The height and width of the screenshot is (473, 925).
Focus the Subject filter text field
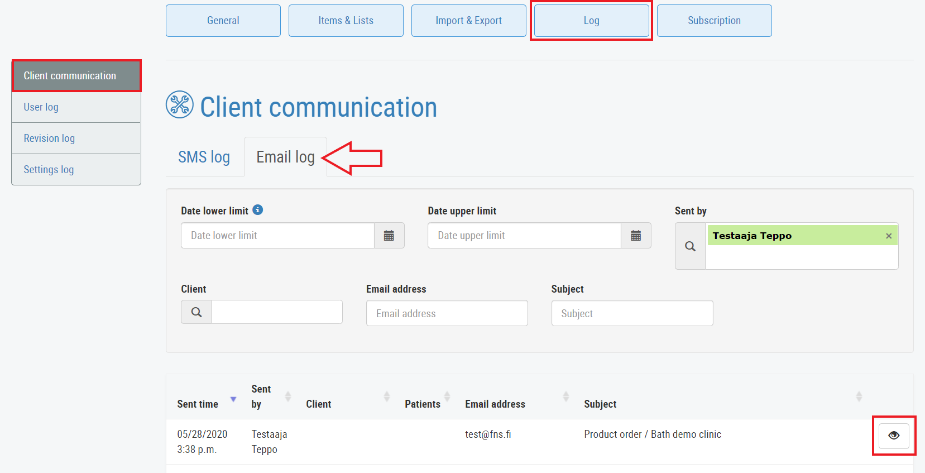(x=632, y=313)
